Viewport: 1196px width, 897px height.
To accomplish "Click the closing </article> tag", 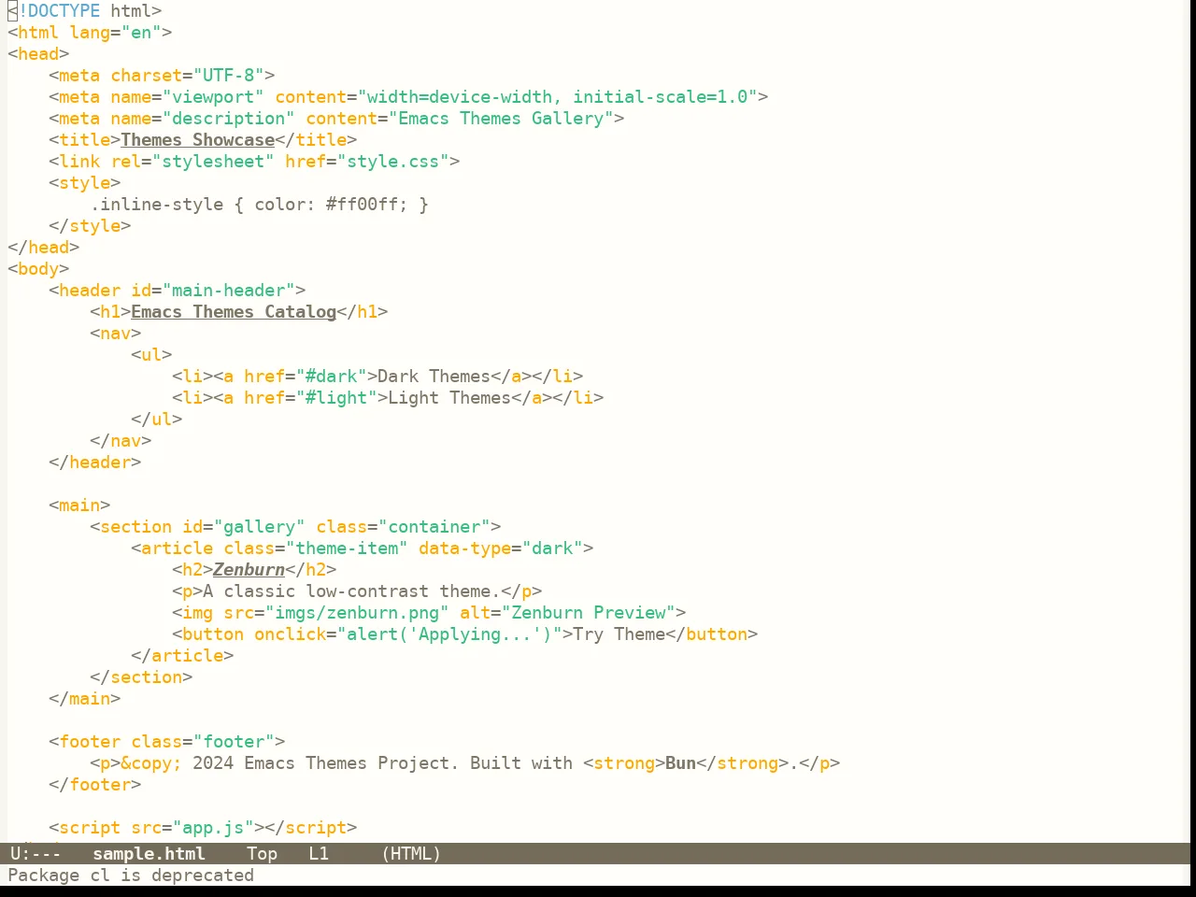I will click(182, 656).
